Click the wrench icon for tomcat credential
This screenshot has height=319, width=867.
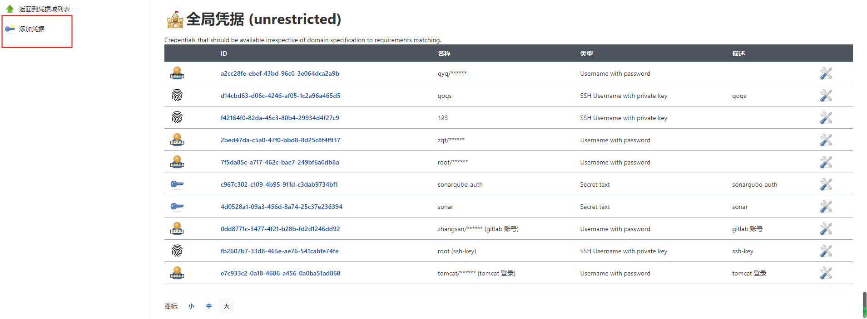click(826, 273)
